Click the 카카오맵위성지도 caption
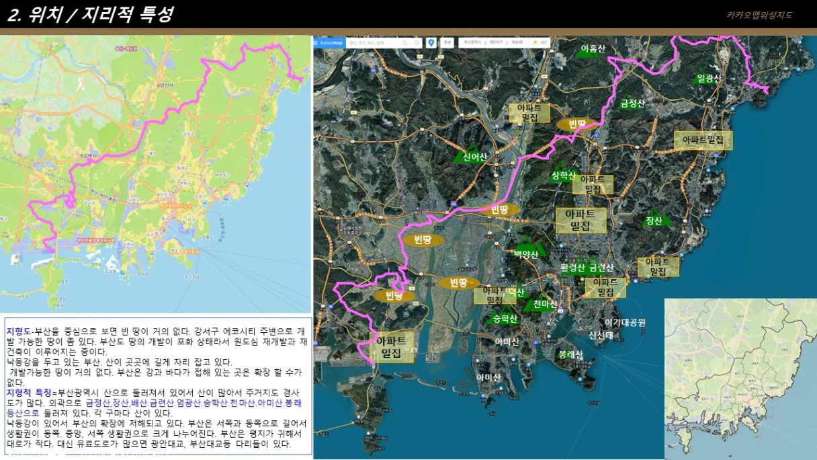The image size is (817, 460). (759, 15)
